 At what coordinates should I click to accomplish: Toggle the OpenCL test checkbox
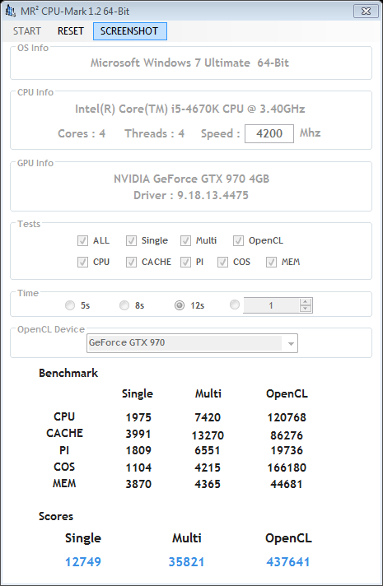point(238,240)
